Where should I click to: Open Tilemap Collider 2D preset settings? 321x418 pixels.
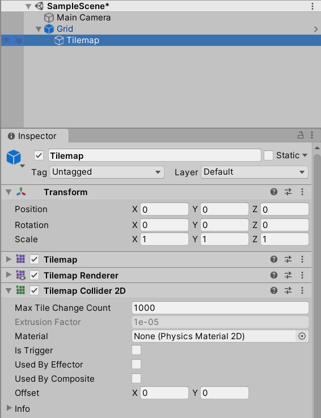(288, 290)
